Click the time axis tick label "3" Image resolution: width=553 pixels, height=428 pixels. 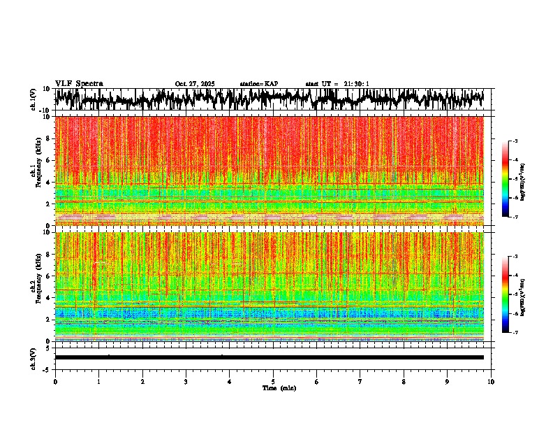click(186, 382)
